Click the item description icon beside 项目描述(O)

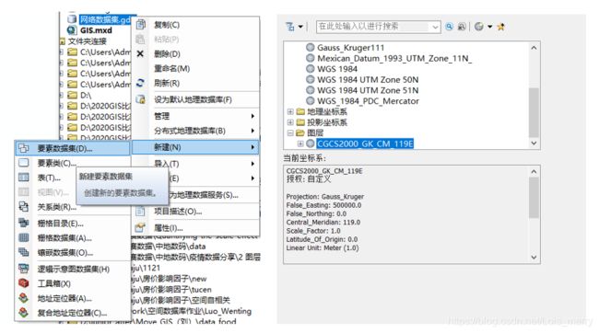(140, 211)
